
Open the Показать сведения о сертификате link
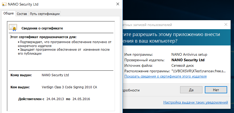[x=165, y=76]
